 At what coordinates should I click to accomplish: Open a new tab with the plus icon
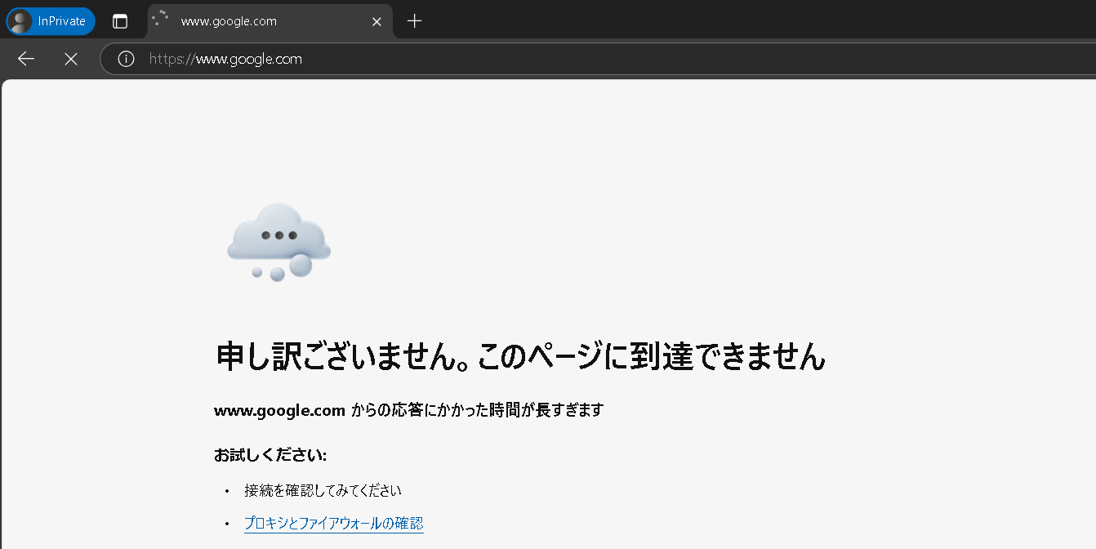pyautogui.click(x=414, y=21)
